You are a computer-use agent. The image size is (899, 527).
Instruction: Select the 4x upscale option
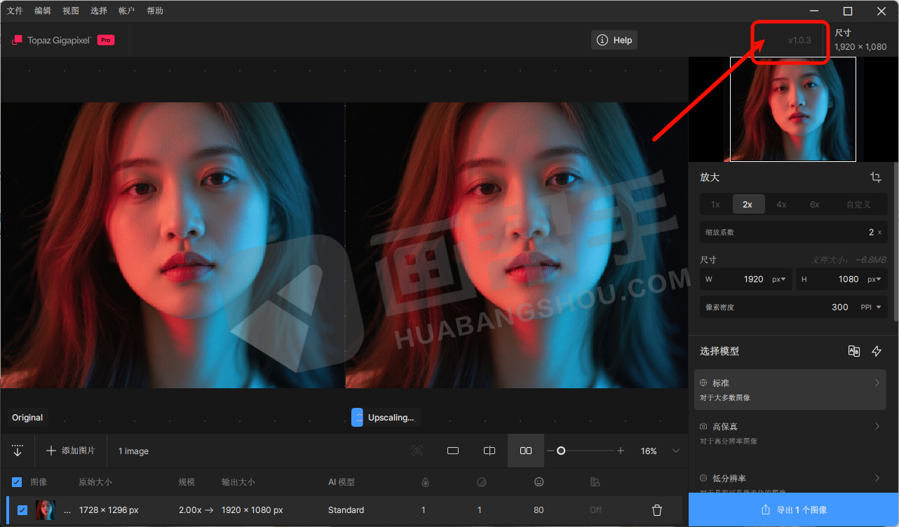coord(781,205)
